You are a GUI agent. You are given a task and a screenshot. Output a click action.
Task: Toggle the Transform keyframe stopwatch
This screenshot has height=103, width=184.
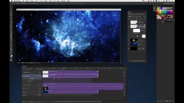pyautogui.click(x=28, y=79)
